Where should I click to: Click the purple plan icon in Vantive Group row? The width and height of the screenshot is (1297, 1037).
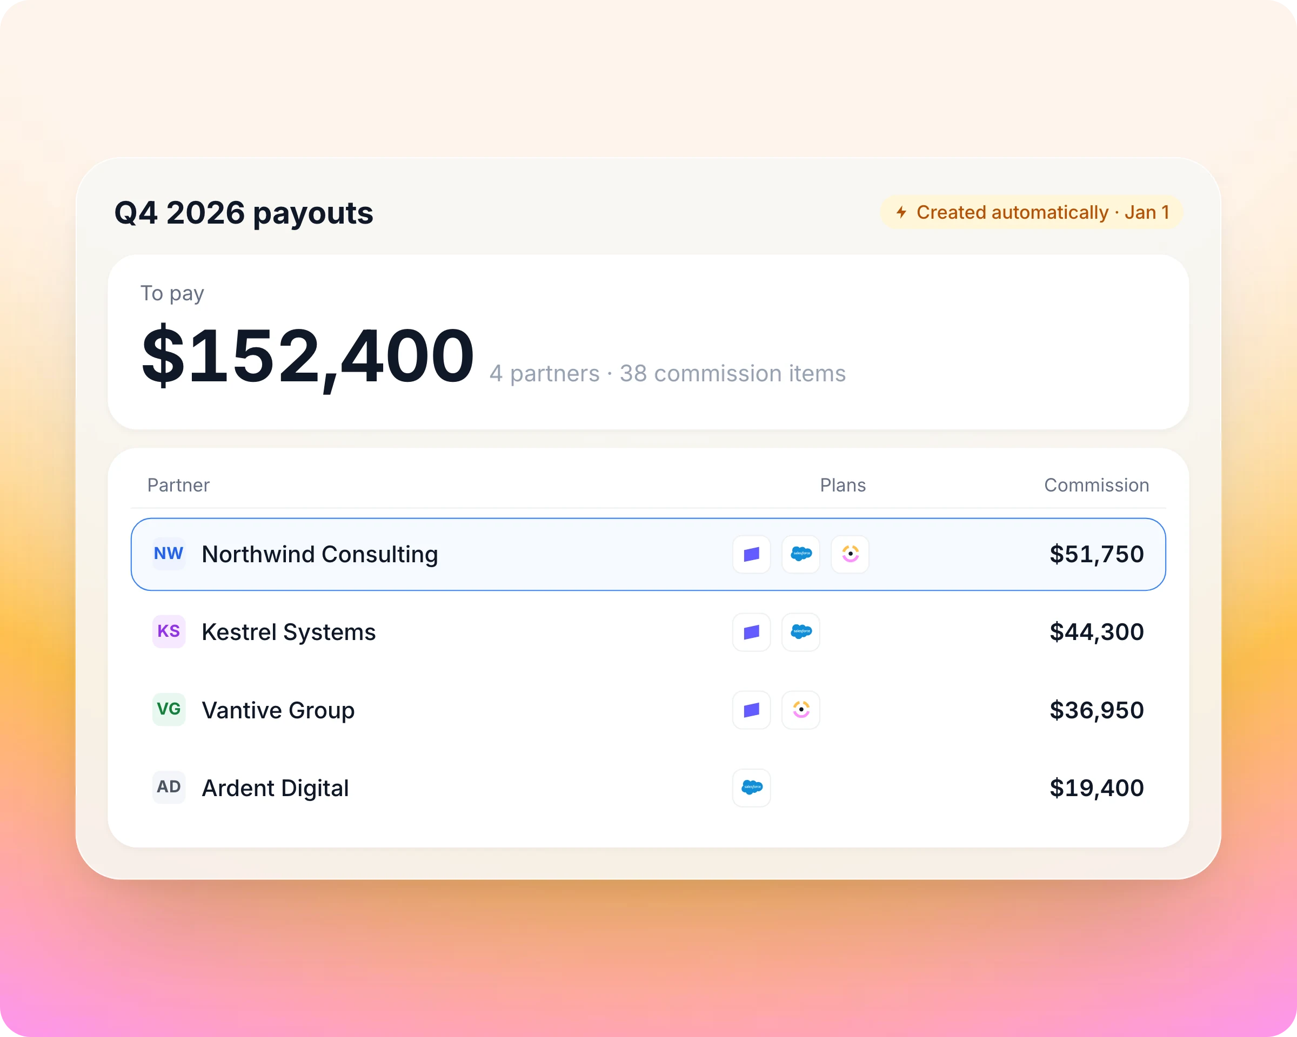pyautogui.click(x=751, y=710)
